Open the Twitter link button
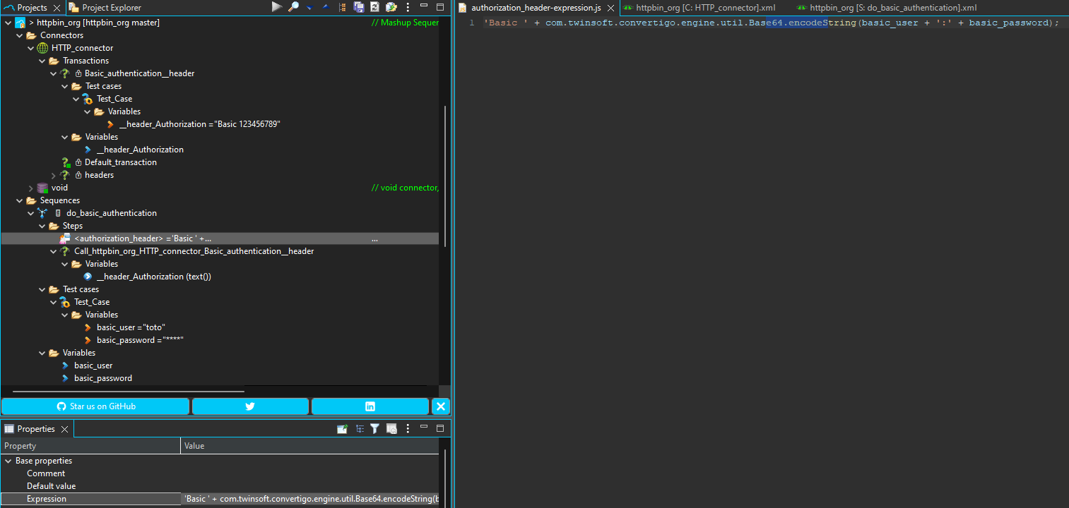This screenshot has height=508, width=1069. (x=250, y=406)
